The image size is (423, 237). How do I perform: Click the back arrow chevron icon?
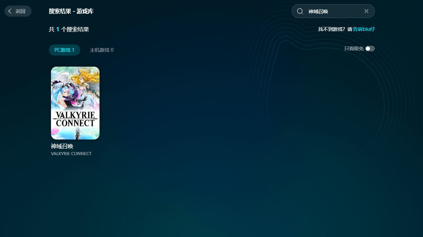(x=10, y=11)
